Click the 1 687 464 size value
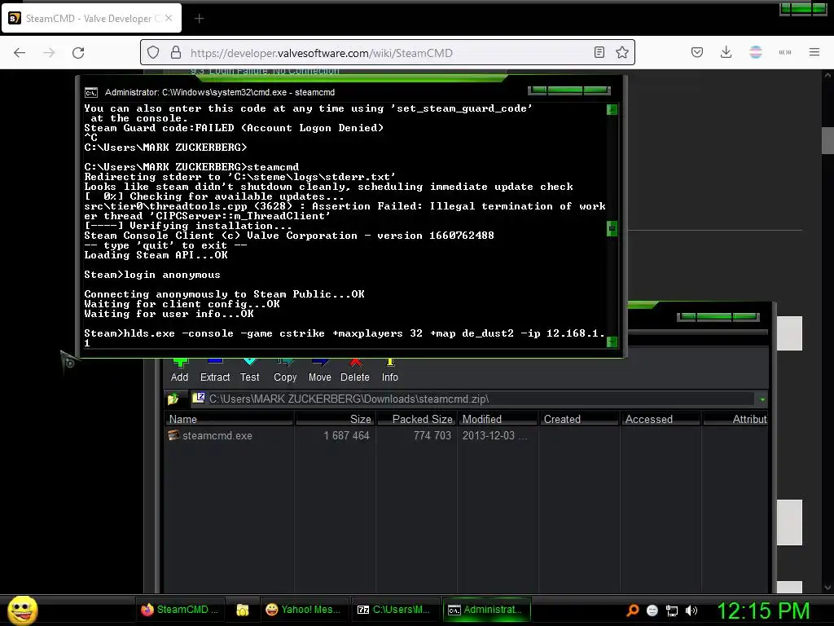The height and width of the screenshot is (626, 834). point(346,435)
